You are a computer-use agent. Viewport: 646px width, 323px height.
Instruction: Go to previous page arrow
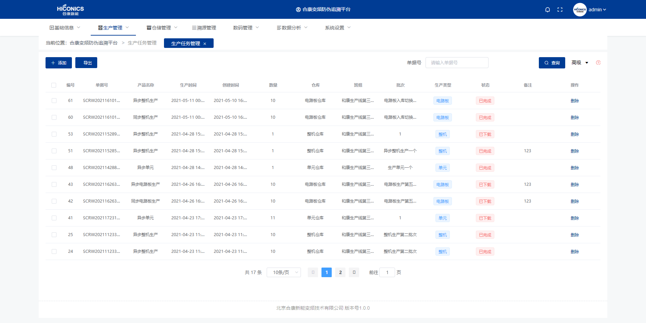click(x=313, y=272)
